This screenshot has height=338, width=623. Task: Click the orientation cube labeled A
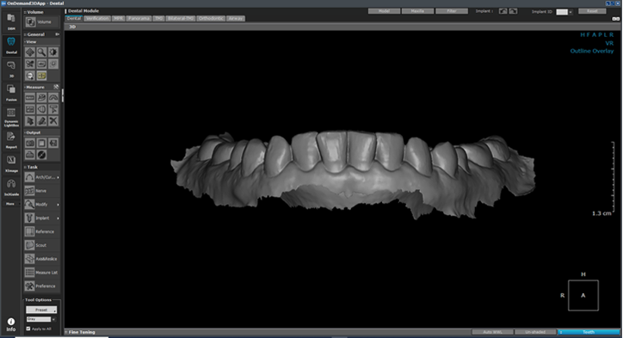click(x=583, y=296)
